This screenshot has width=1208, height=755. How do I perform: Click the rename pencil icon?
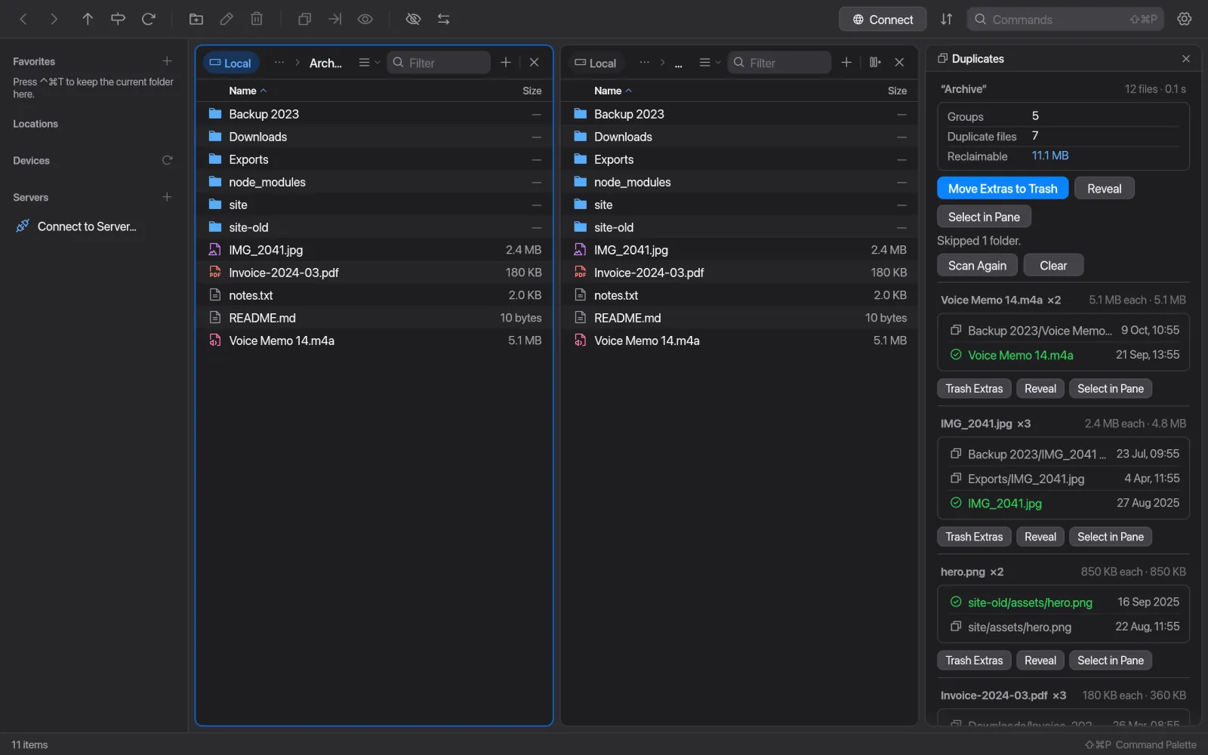(x=226, y=19)
